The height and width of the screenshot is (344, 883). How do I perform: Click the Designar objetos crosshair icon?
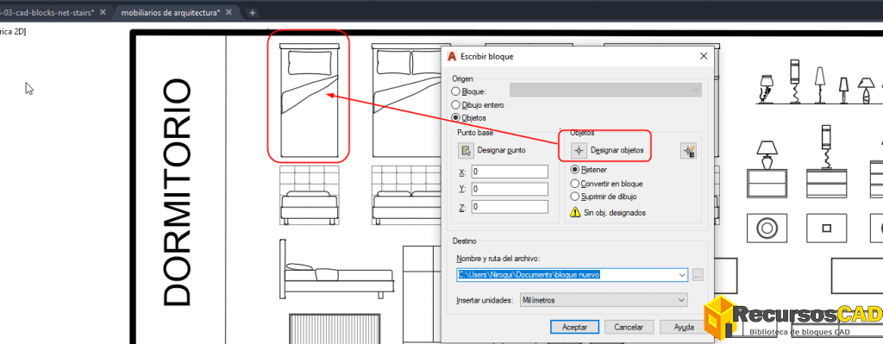coord(579,150)
